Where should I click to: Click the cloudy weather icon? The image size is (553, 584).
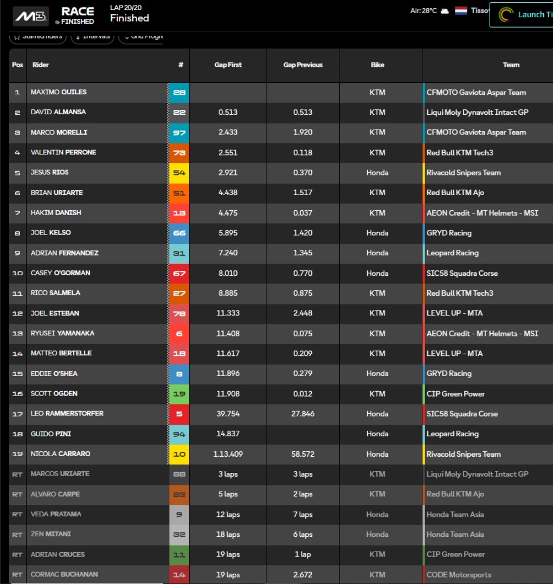pyautogui.click(x=445, y=11)
